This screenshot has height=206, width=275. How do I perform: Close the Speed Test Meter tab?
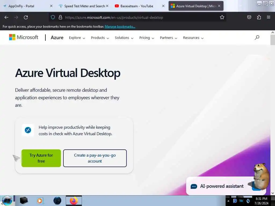click(x=107, y=6)
